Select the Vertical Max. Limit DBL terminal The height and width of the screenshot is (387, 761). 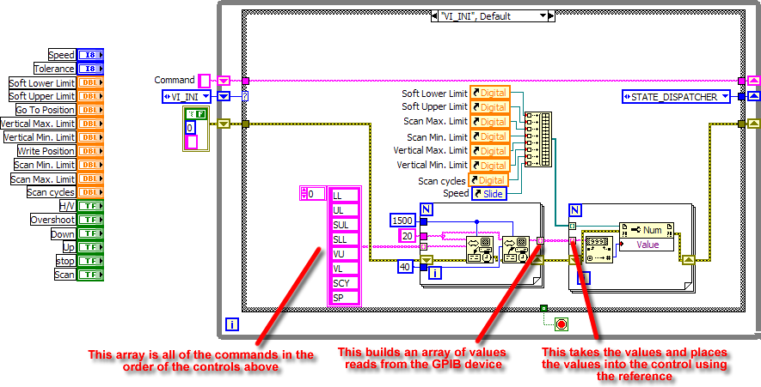[90, 124]
